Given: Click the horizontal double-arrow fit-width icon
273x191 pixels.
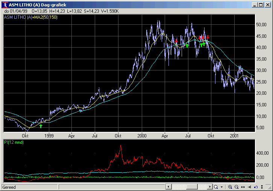Looking at the screenshot, I should click(x=243, y=187).
